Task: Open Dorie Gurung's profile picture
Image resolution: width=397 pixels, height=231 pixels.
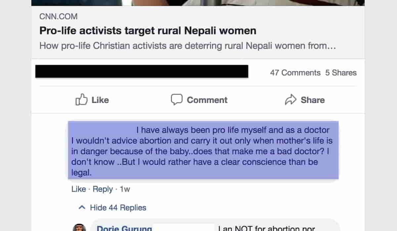Action: (79, 228)
